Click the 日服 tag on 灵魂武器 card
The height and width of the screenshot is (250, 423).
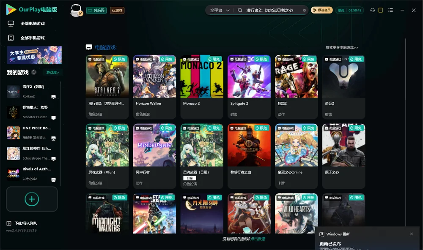click(x=190, y=178)
